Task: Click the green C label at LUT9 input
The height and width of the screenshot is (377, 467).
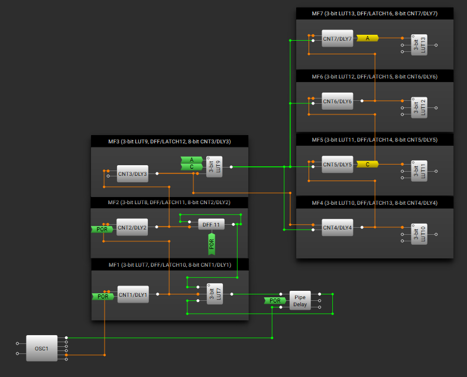Action: pyautogui.click(x=192, y=167)
